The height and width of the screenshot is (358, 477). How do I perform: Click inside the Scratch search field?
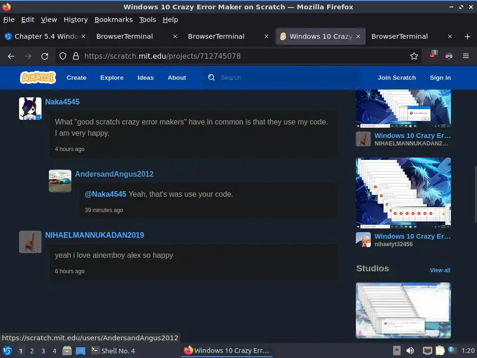point(283,78)
